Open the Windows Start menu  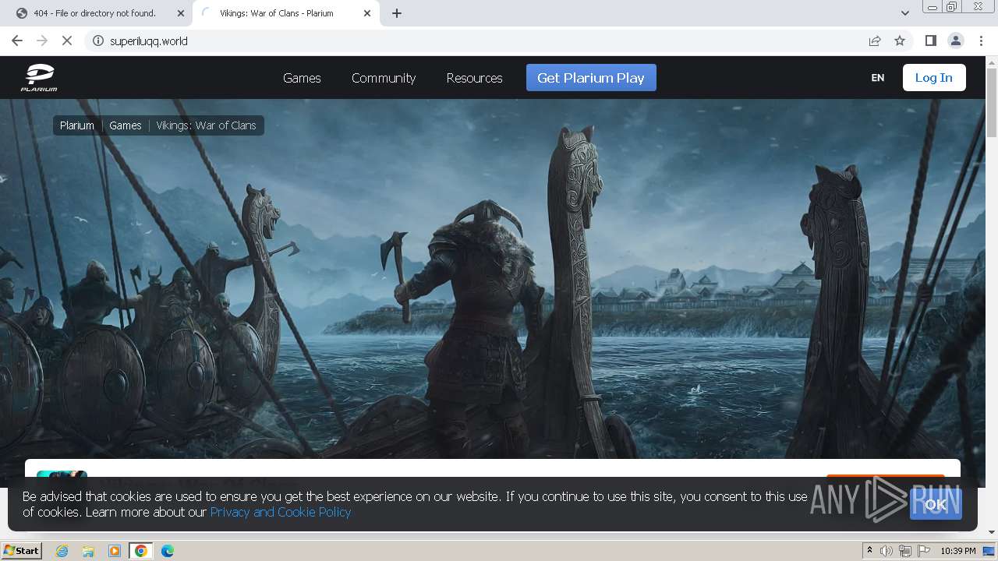22,551
